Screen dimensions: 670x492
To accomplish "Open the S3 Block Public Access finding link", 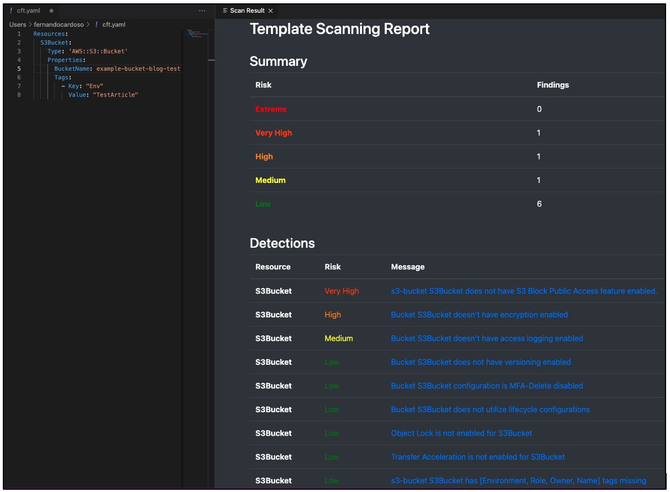I will point(524,291).
